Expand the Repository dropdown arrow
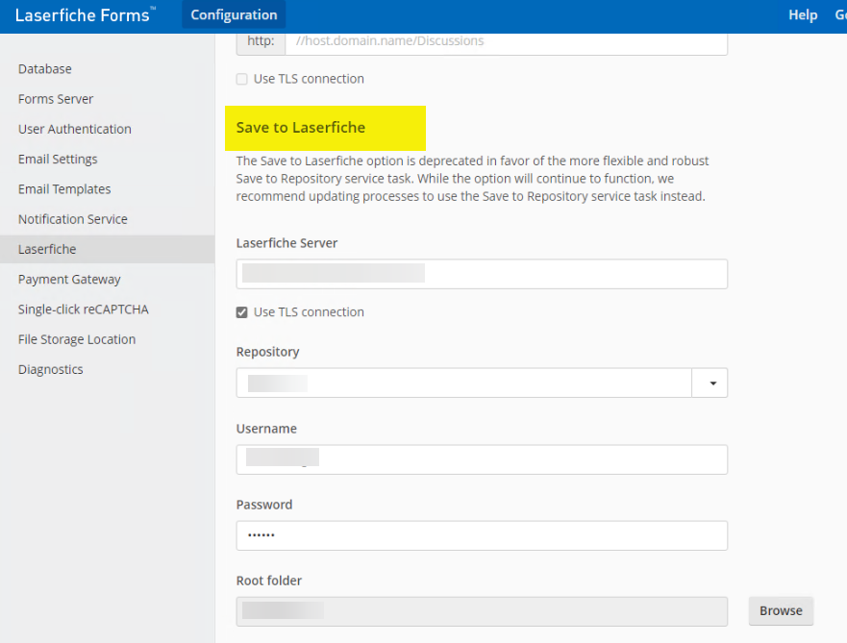This screenshot has width=847, height=643. pyautogui.click(x=710, y=383)
